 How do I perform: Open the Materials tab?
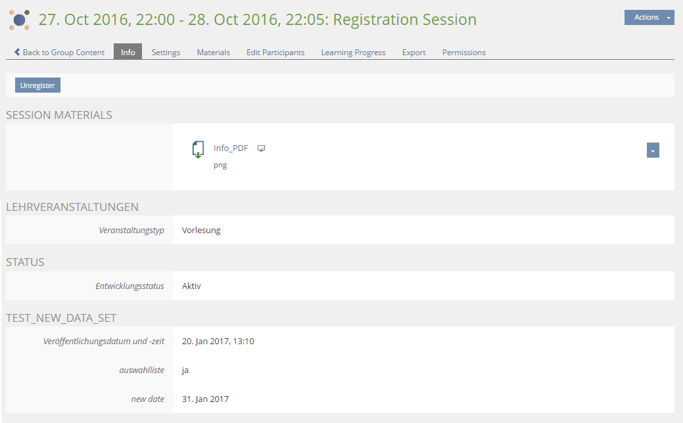(214, 53)
